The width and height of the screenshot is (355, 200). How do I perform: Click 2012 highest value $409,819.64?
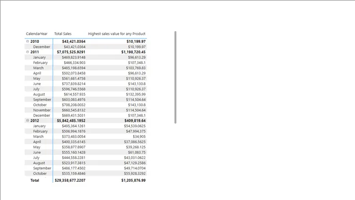pos(135,121)
